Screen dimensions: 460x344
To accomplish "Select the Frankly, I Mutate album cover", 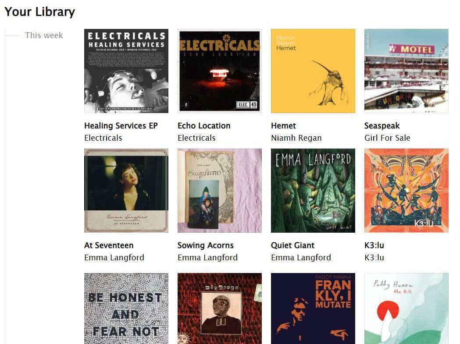I will (x=313, y=309).
